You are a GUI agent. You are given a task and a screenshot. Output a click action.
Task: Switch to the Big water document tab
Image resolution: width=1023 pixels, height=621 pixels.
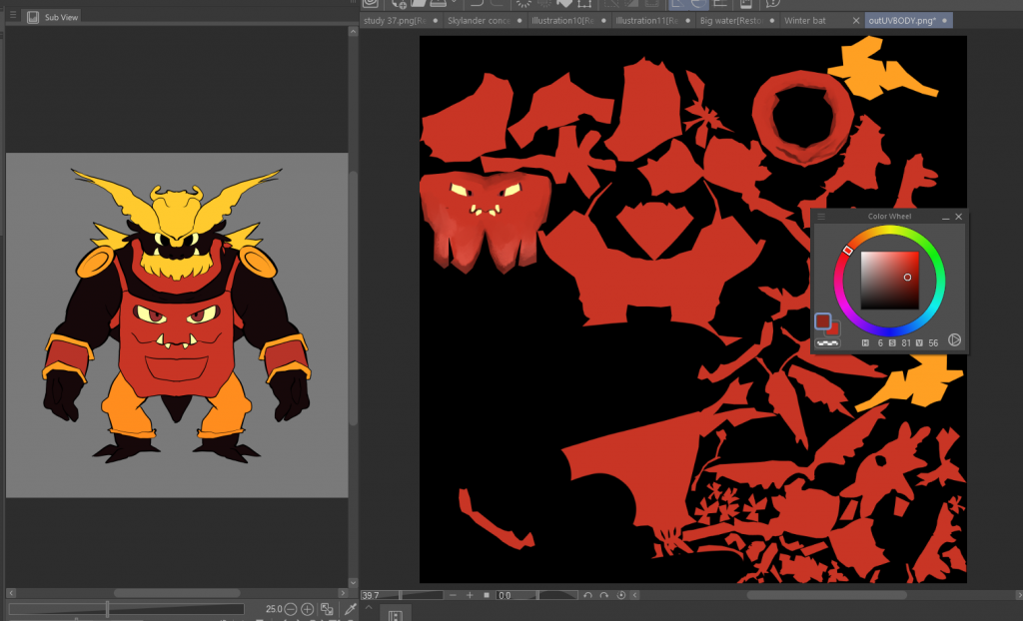(736, 20)
